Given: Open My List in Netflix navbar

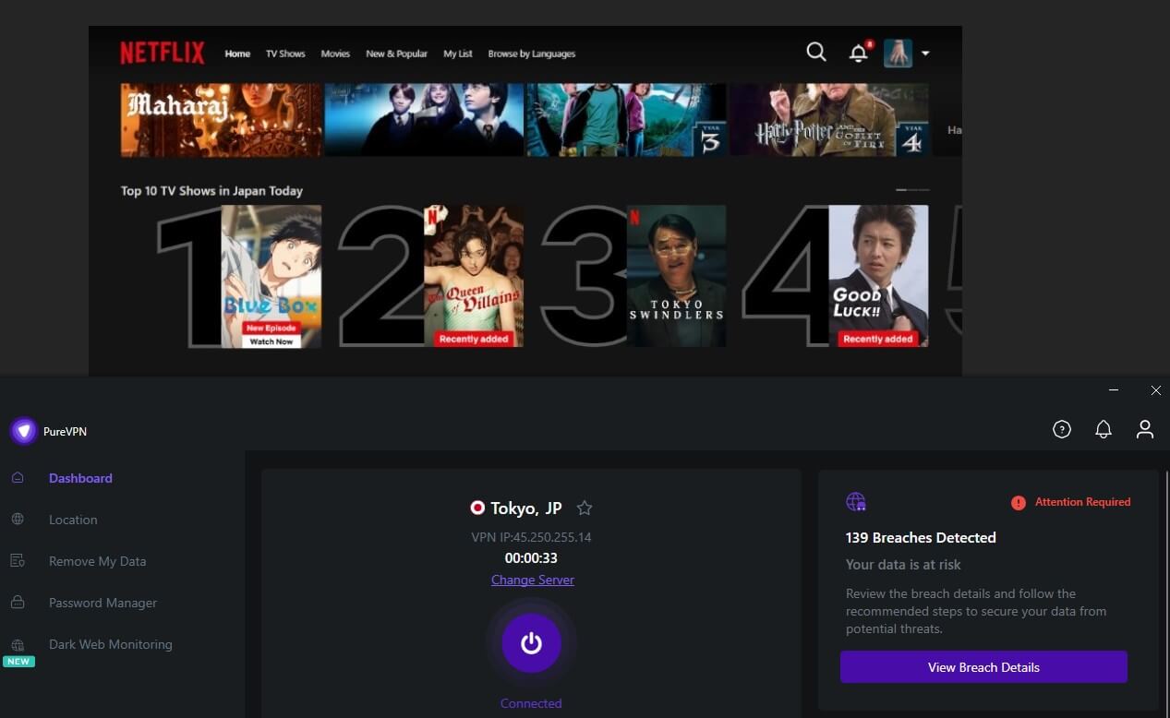Looking at the screenshot, I should click(457, 54).
